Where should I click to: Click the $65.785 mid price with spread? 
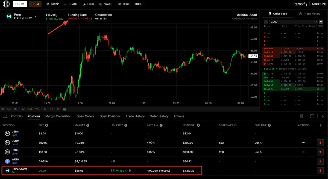coord(285,69)
